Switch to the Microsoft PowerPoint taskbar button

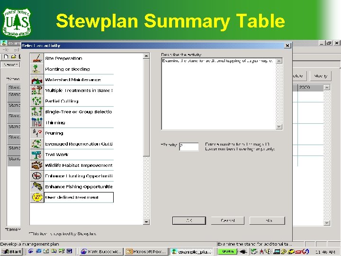click(x=147, y=252)
